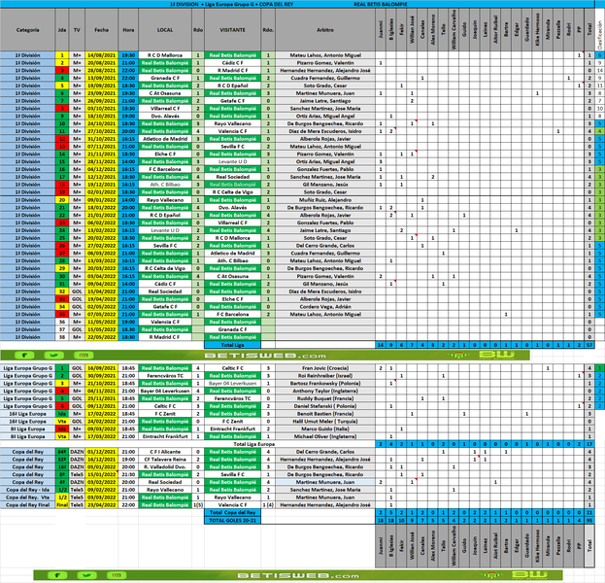Viewport: 605px width, 583px height.
Task: Click the Betis crest icon in the middle banner
Action: tap(458, 356)
